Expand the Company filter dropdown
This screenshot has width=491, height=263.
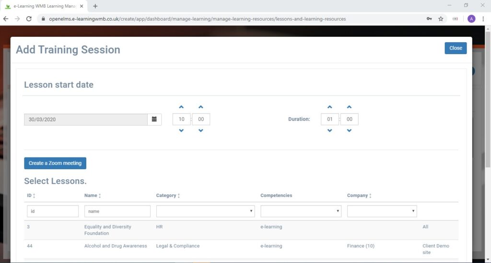(382, 211)
